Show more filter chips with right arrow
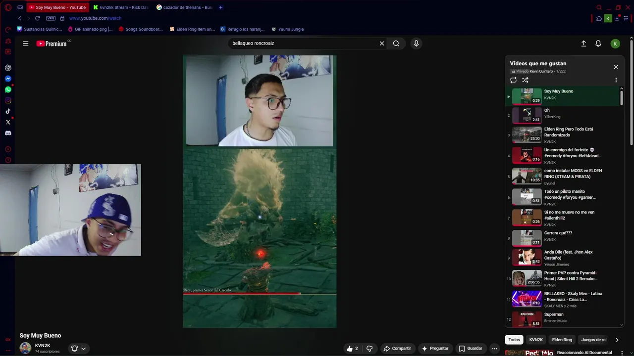This screenshot has height=356, width=634. (617, 340)
